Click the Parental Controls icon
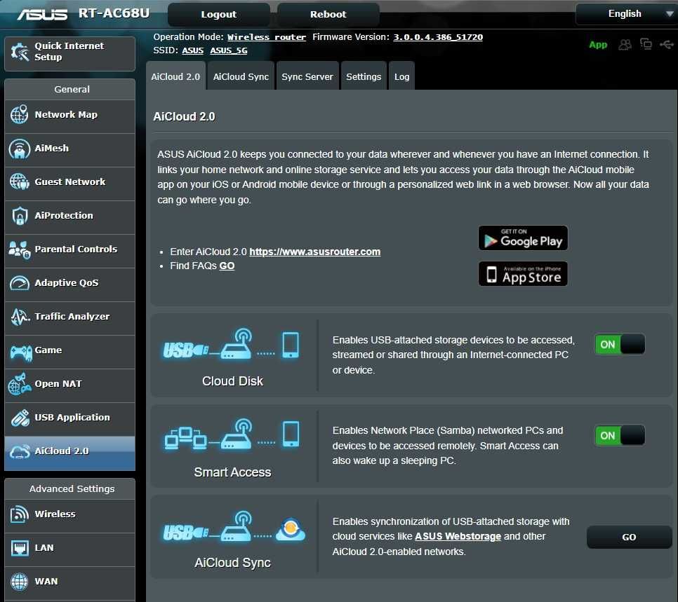This screenshot has height=602, width=678. pyautogui.click(x=20, y=249)
